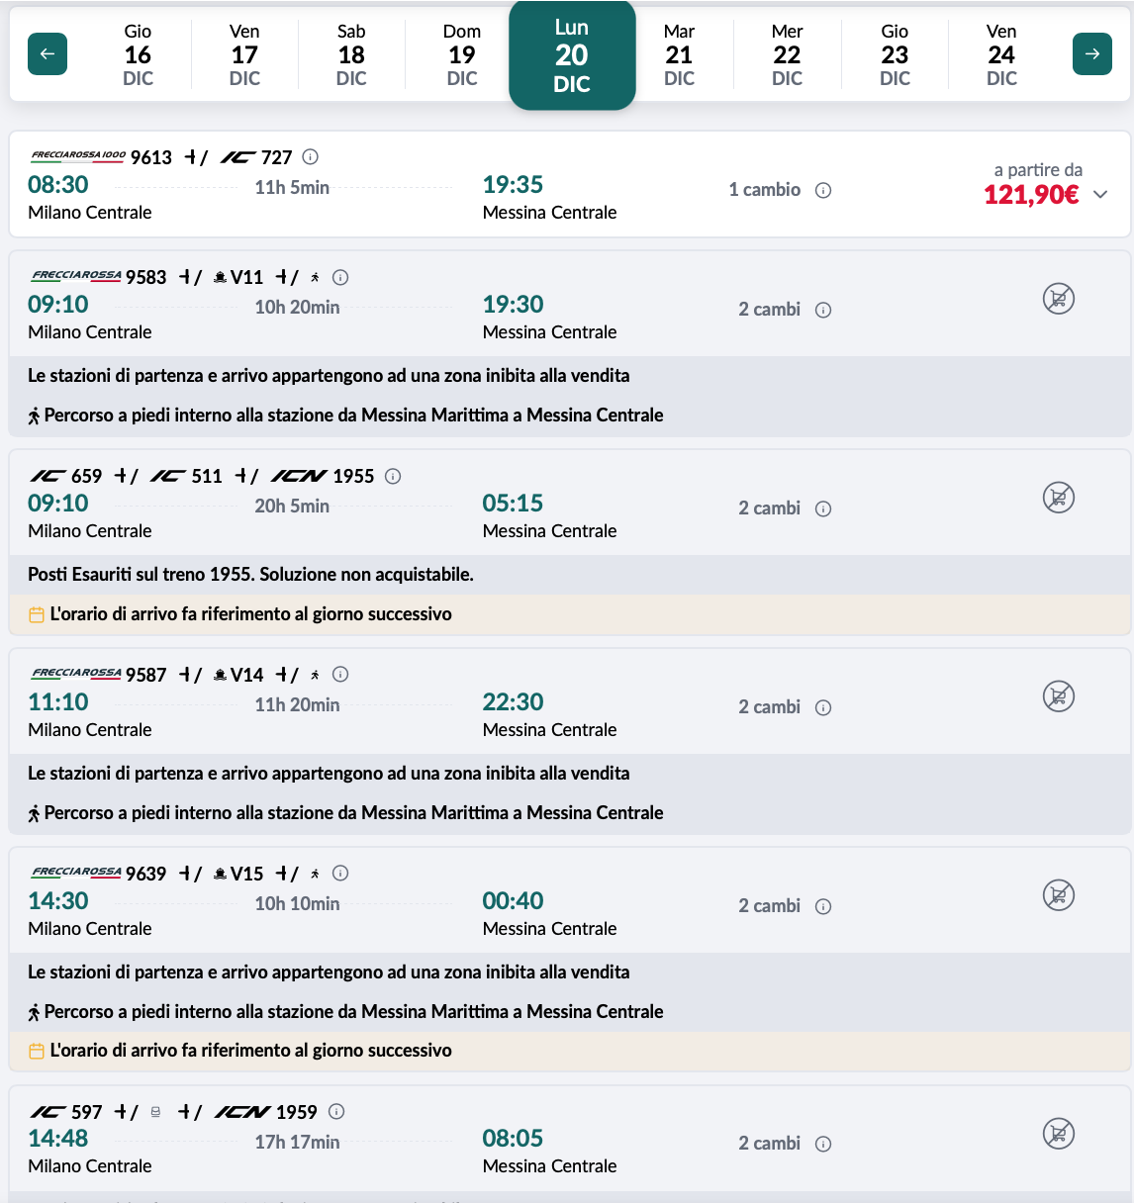
Task: Expand fare details chevron next to 121,90€
Action: pos(1100,195)
